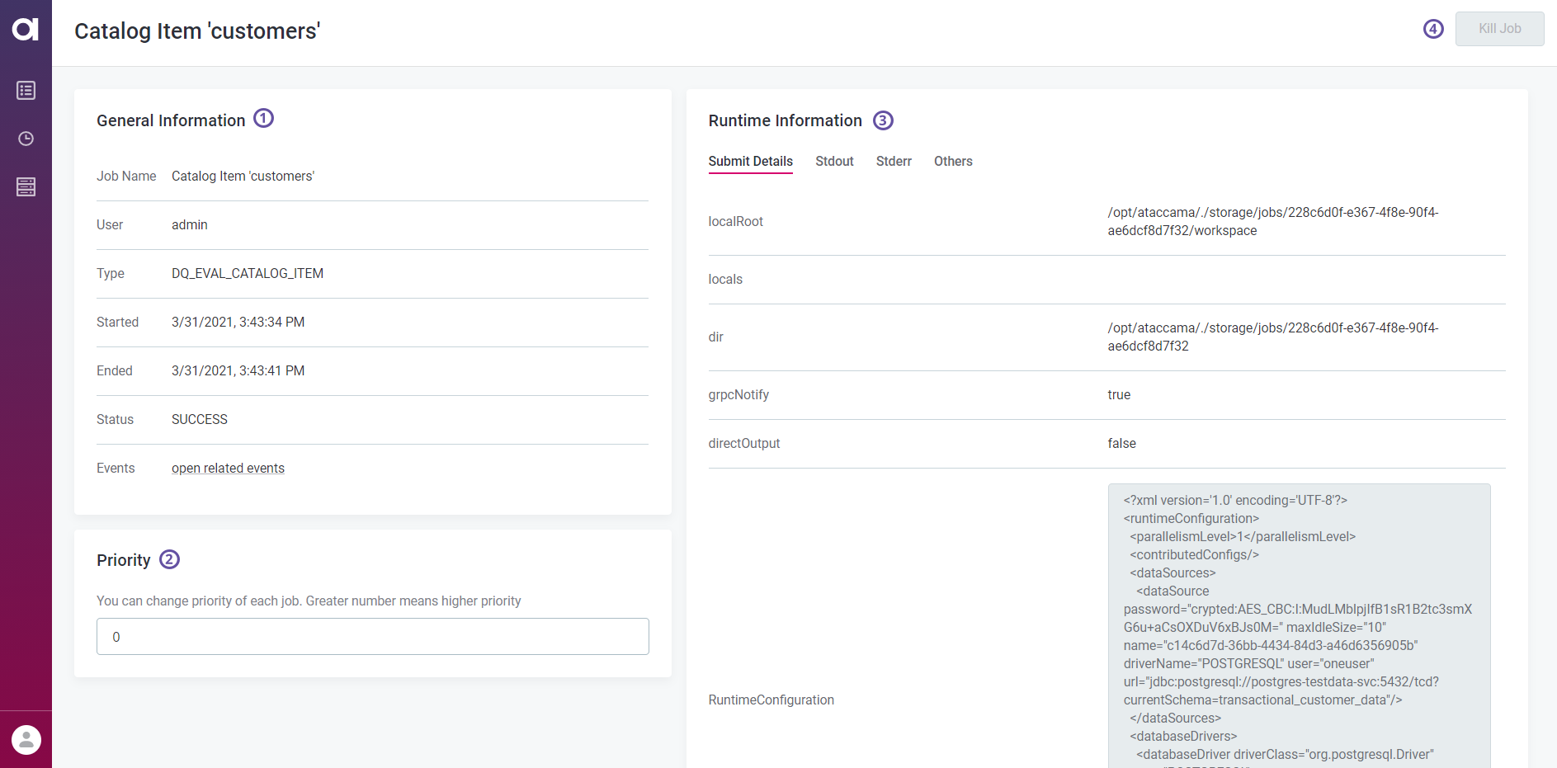This screenshot has height=768, width=1557.
Task: Follow the 'open related events' link
Action: (x=228, y=469)
